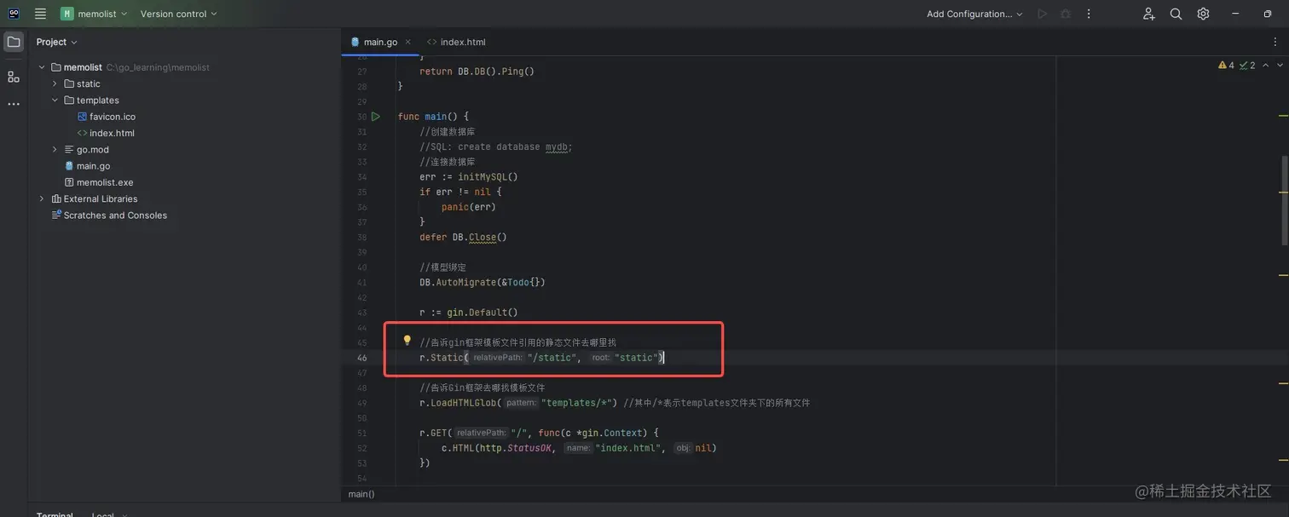
Task: Expand the go.mod node
Action: click(x=55, y=150)
